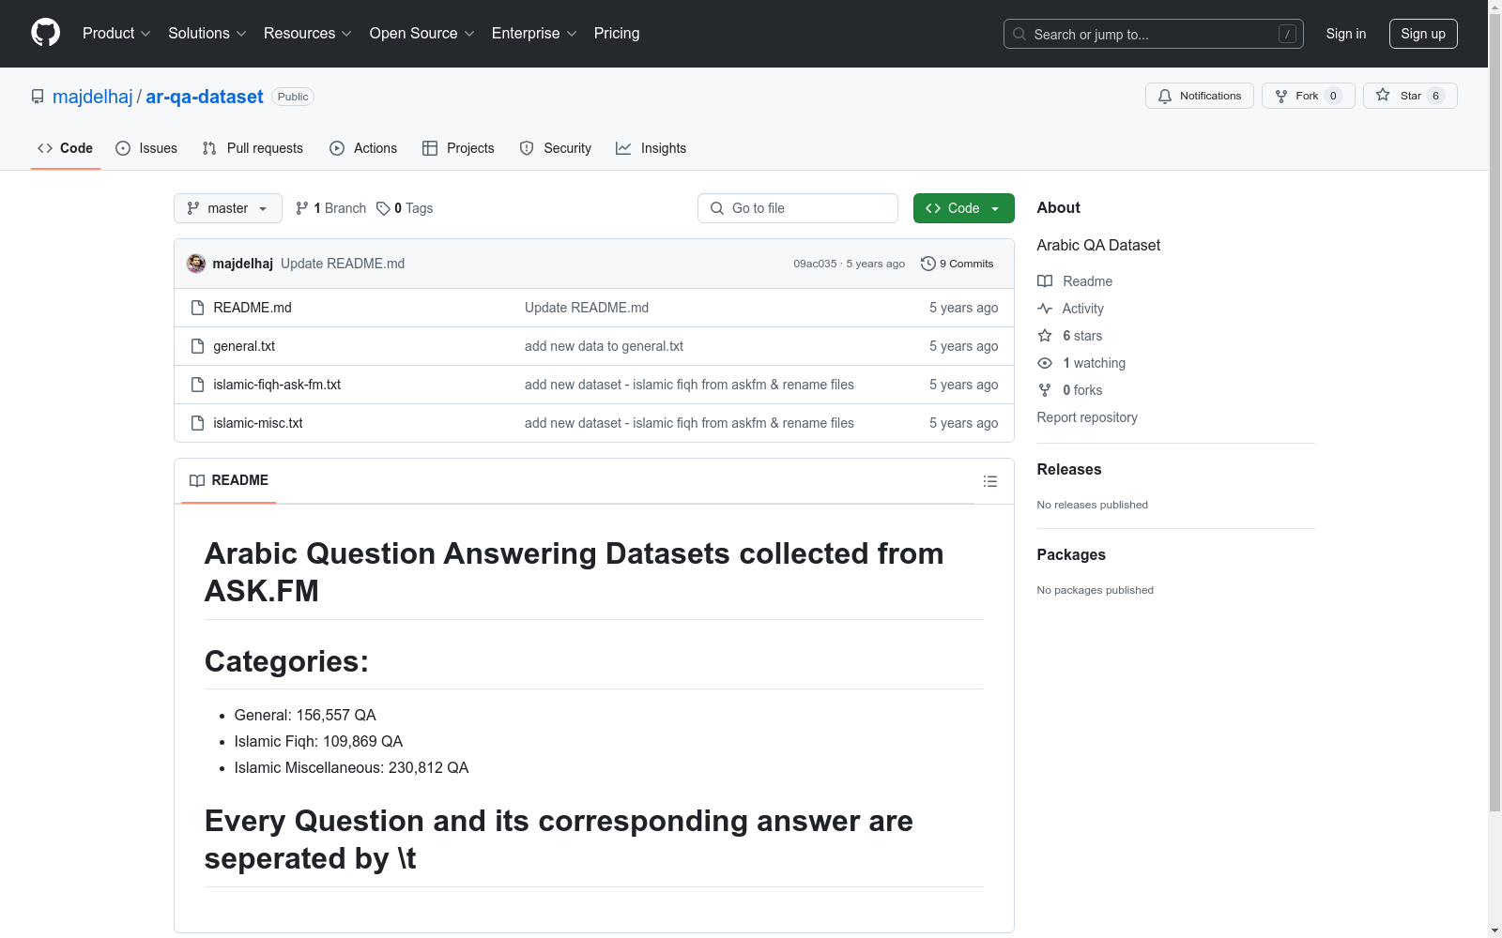View the 0 Tags link
This screenshot has height=938, width=1502.
(405, 208)
